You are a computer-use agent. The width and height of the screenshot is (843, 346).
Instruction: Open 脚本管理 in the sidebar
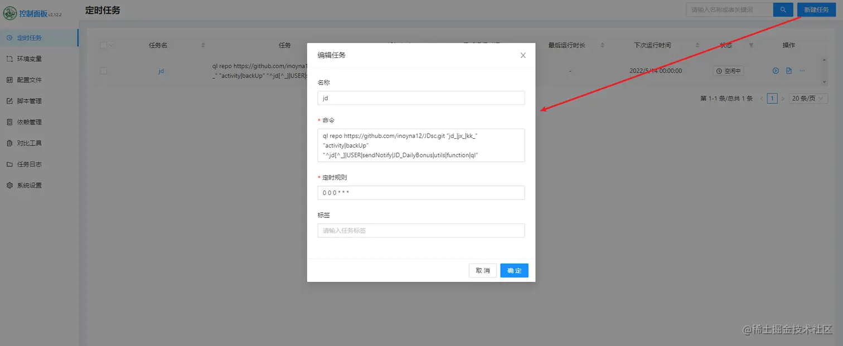tap(39, 101)
